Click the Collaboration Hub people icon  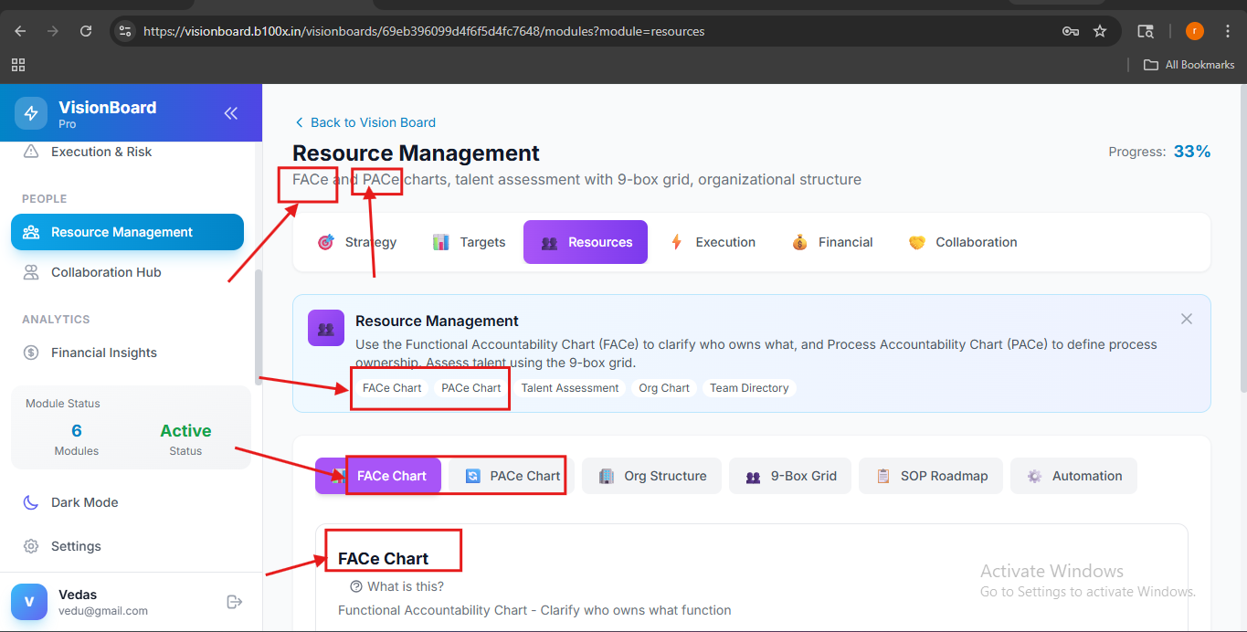pos(31,272)
